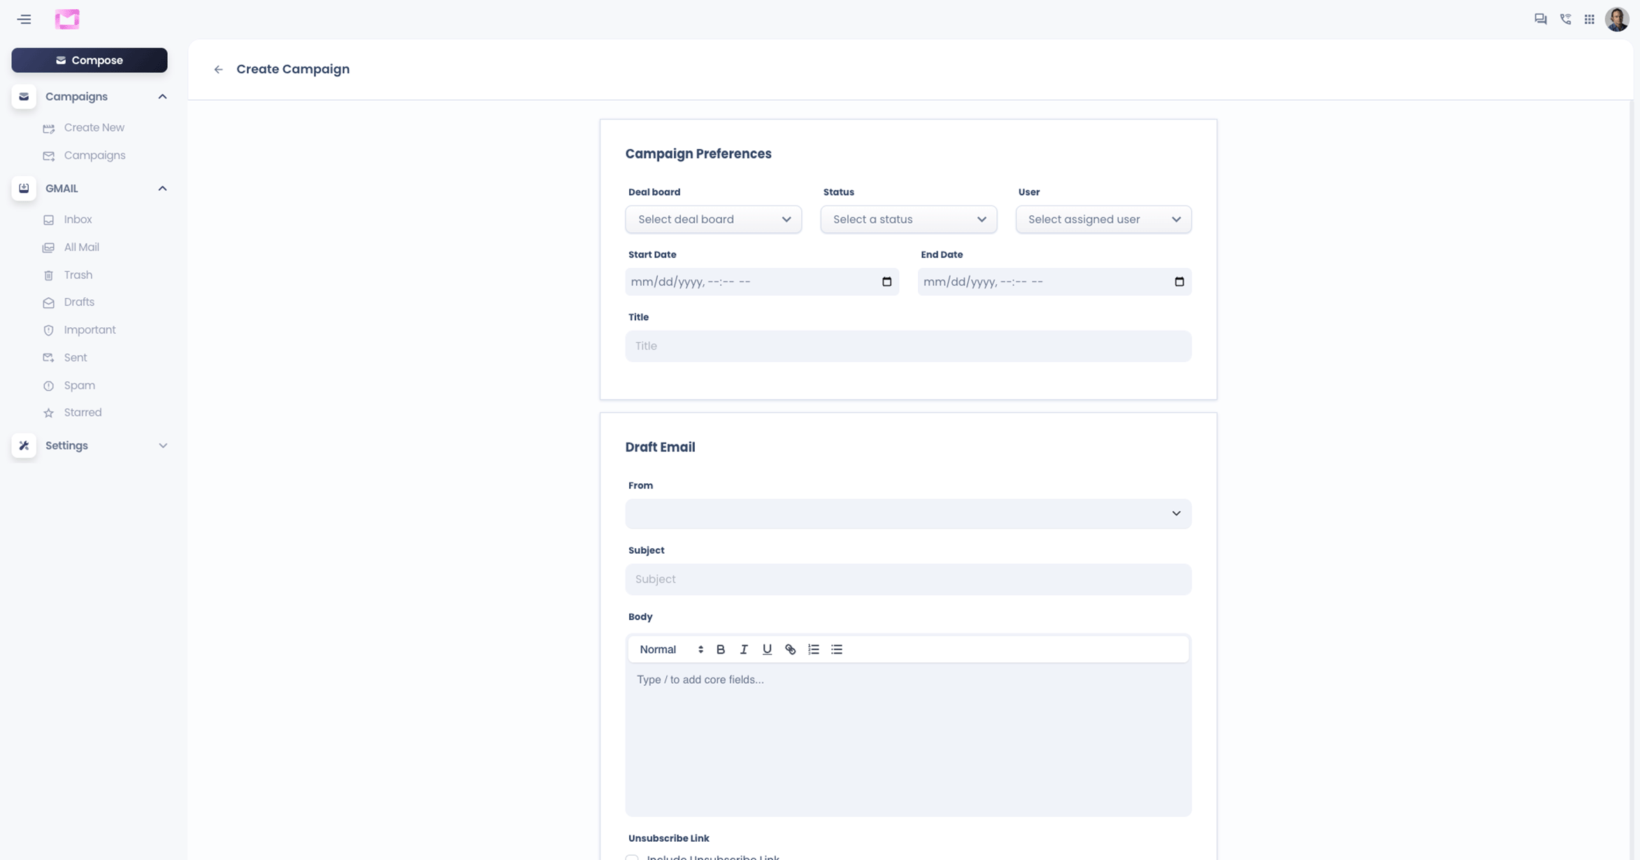Open the apps grid launcher
This screenshot has width=1640, height=860.
click(x=1589, y=20)
